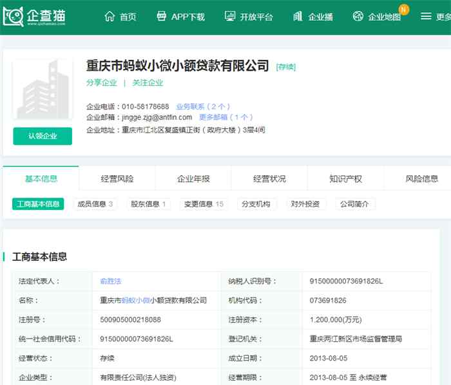Switch to 经营风险 tab
The height and width of the screenshot is (385, 451).
117,179
